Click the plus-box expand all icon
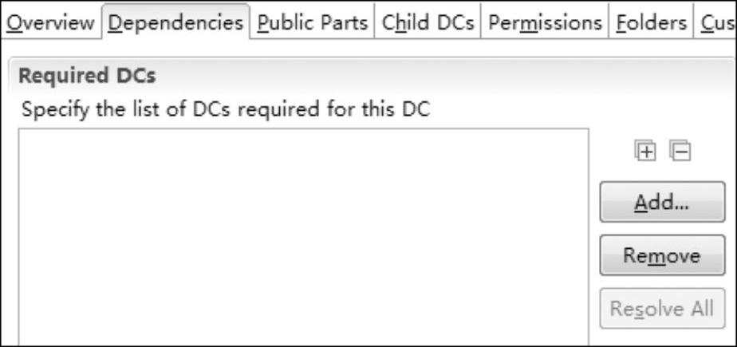This screenshot has height=347, width=737. (645, 151)
